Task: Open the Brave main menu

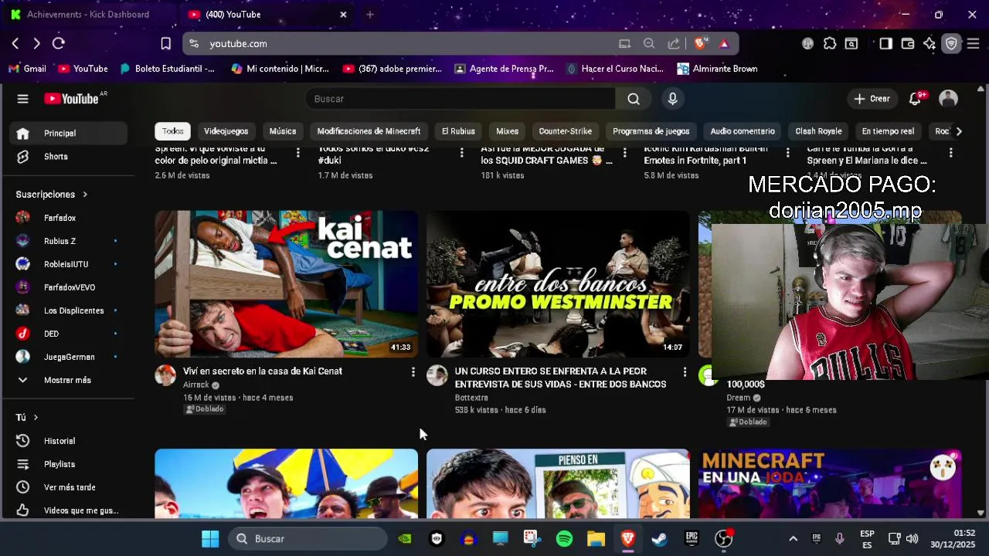Action: [973, 44]
